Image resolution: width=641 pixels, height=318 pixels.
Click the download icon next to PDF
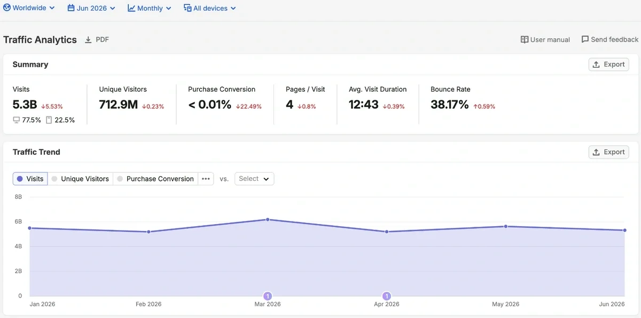(x=89, y=39)
